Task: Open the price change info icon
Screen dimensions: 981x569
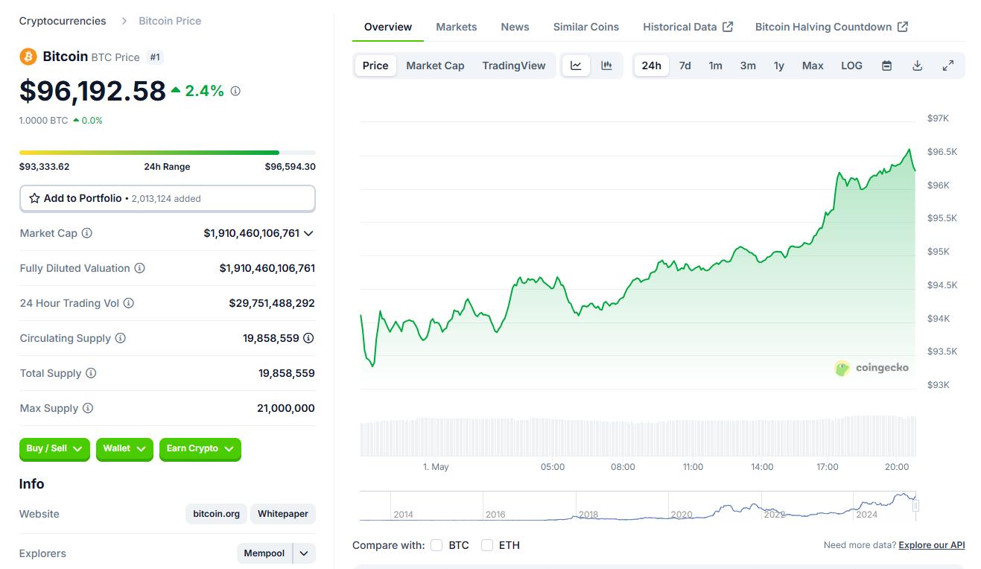Action: 235,91
